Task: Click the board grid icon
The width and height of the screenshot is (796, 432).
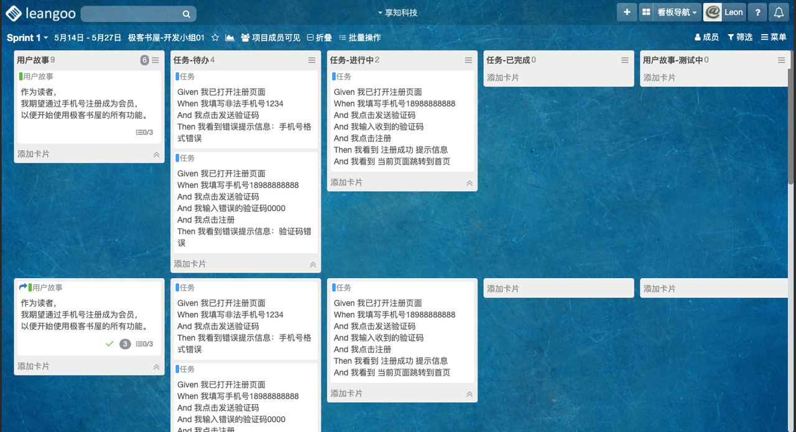Action: pos(646,12)
